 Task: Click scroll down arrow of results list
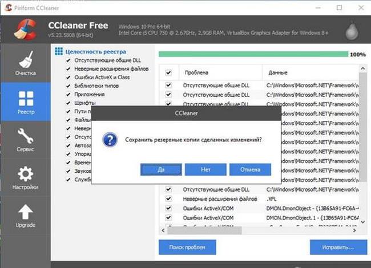pyautogui.click(x=362, y=222)
